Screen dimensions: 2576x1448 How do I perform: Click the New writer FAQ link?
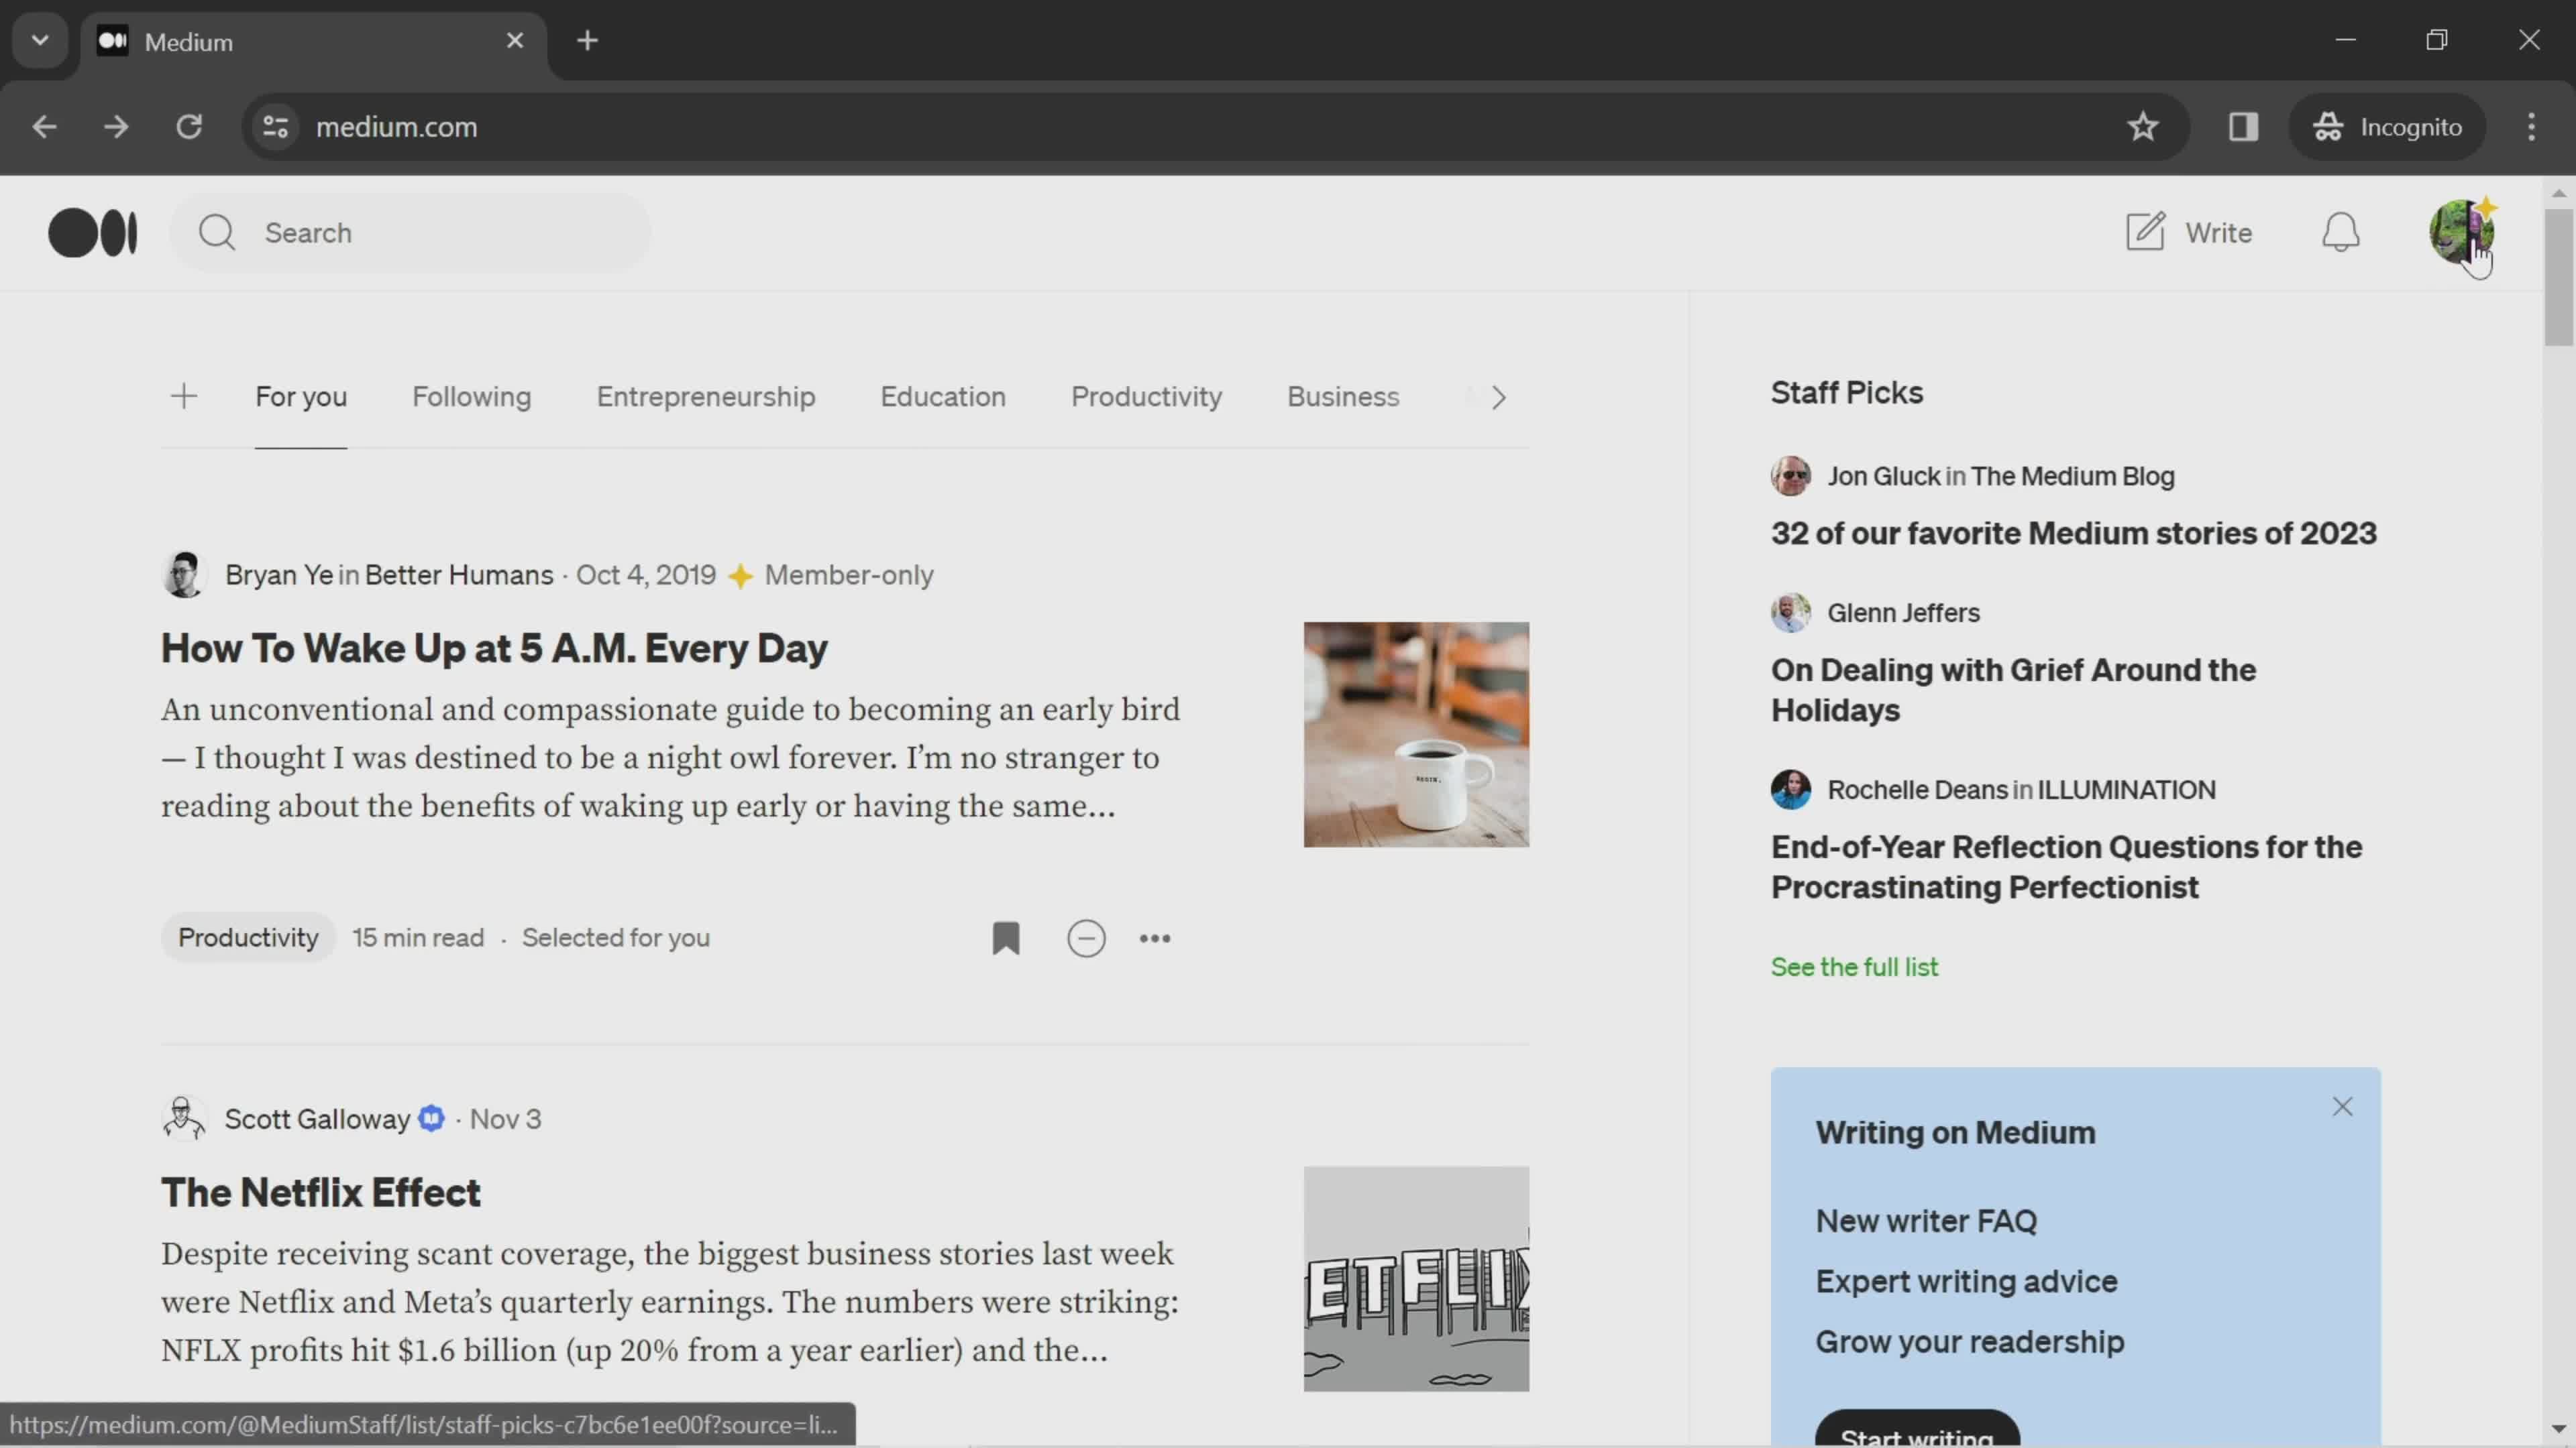[x=1926, y=1221]
